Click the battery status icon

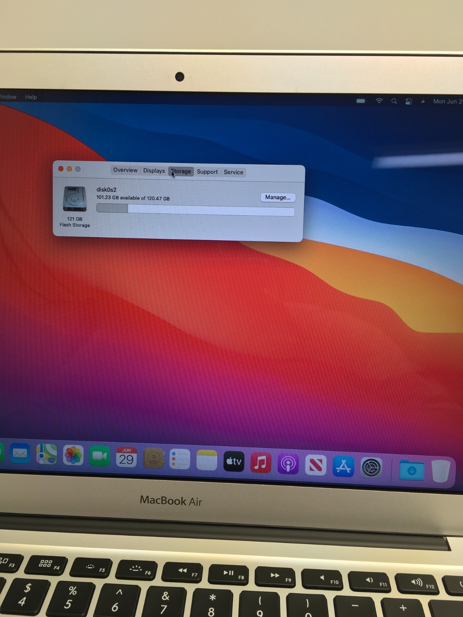[x=360, y=101]
